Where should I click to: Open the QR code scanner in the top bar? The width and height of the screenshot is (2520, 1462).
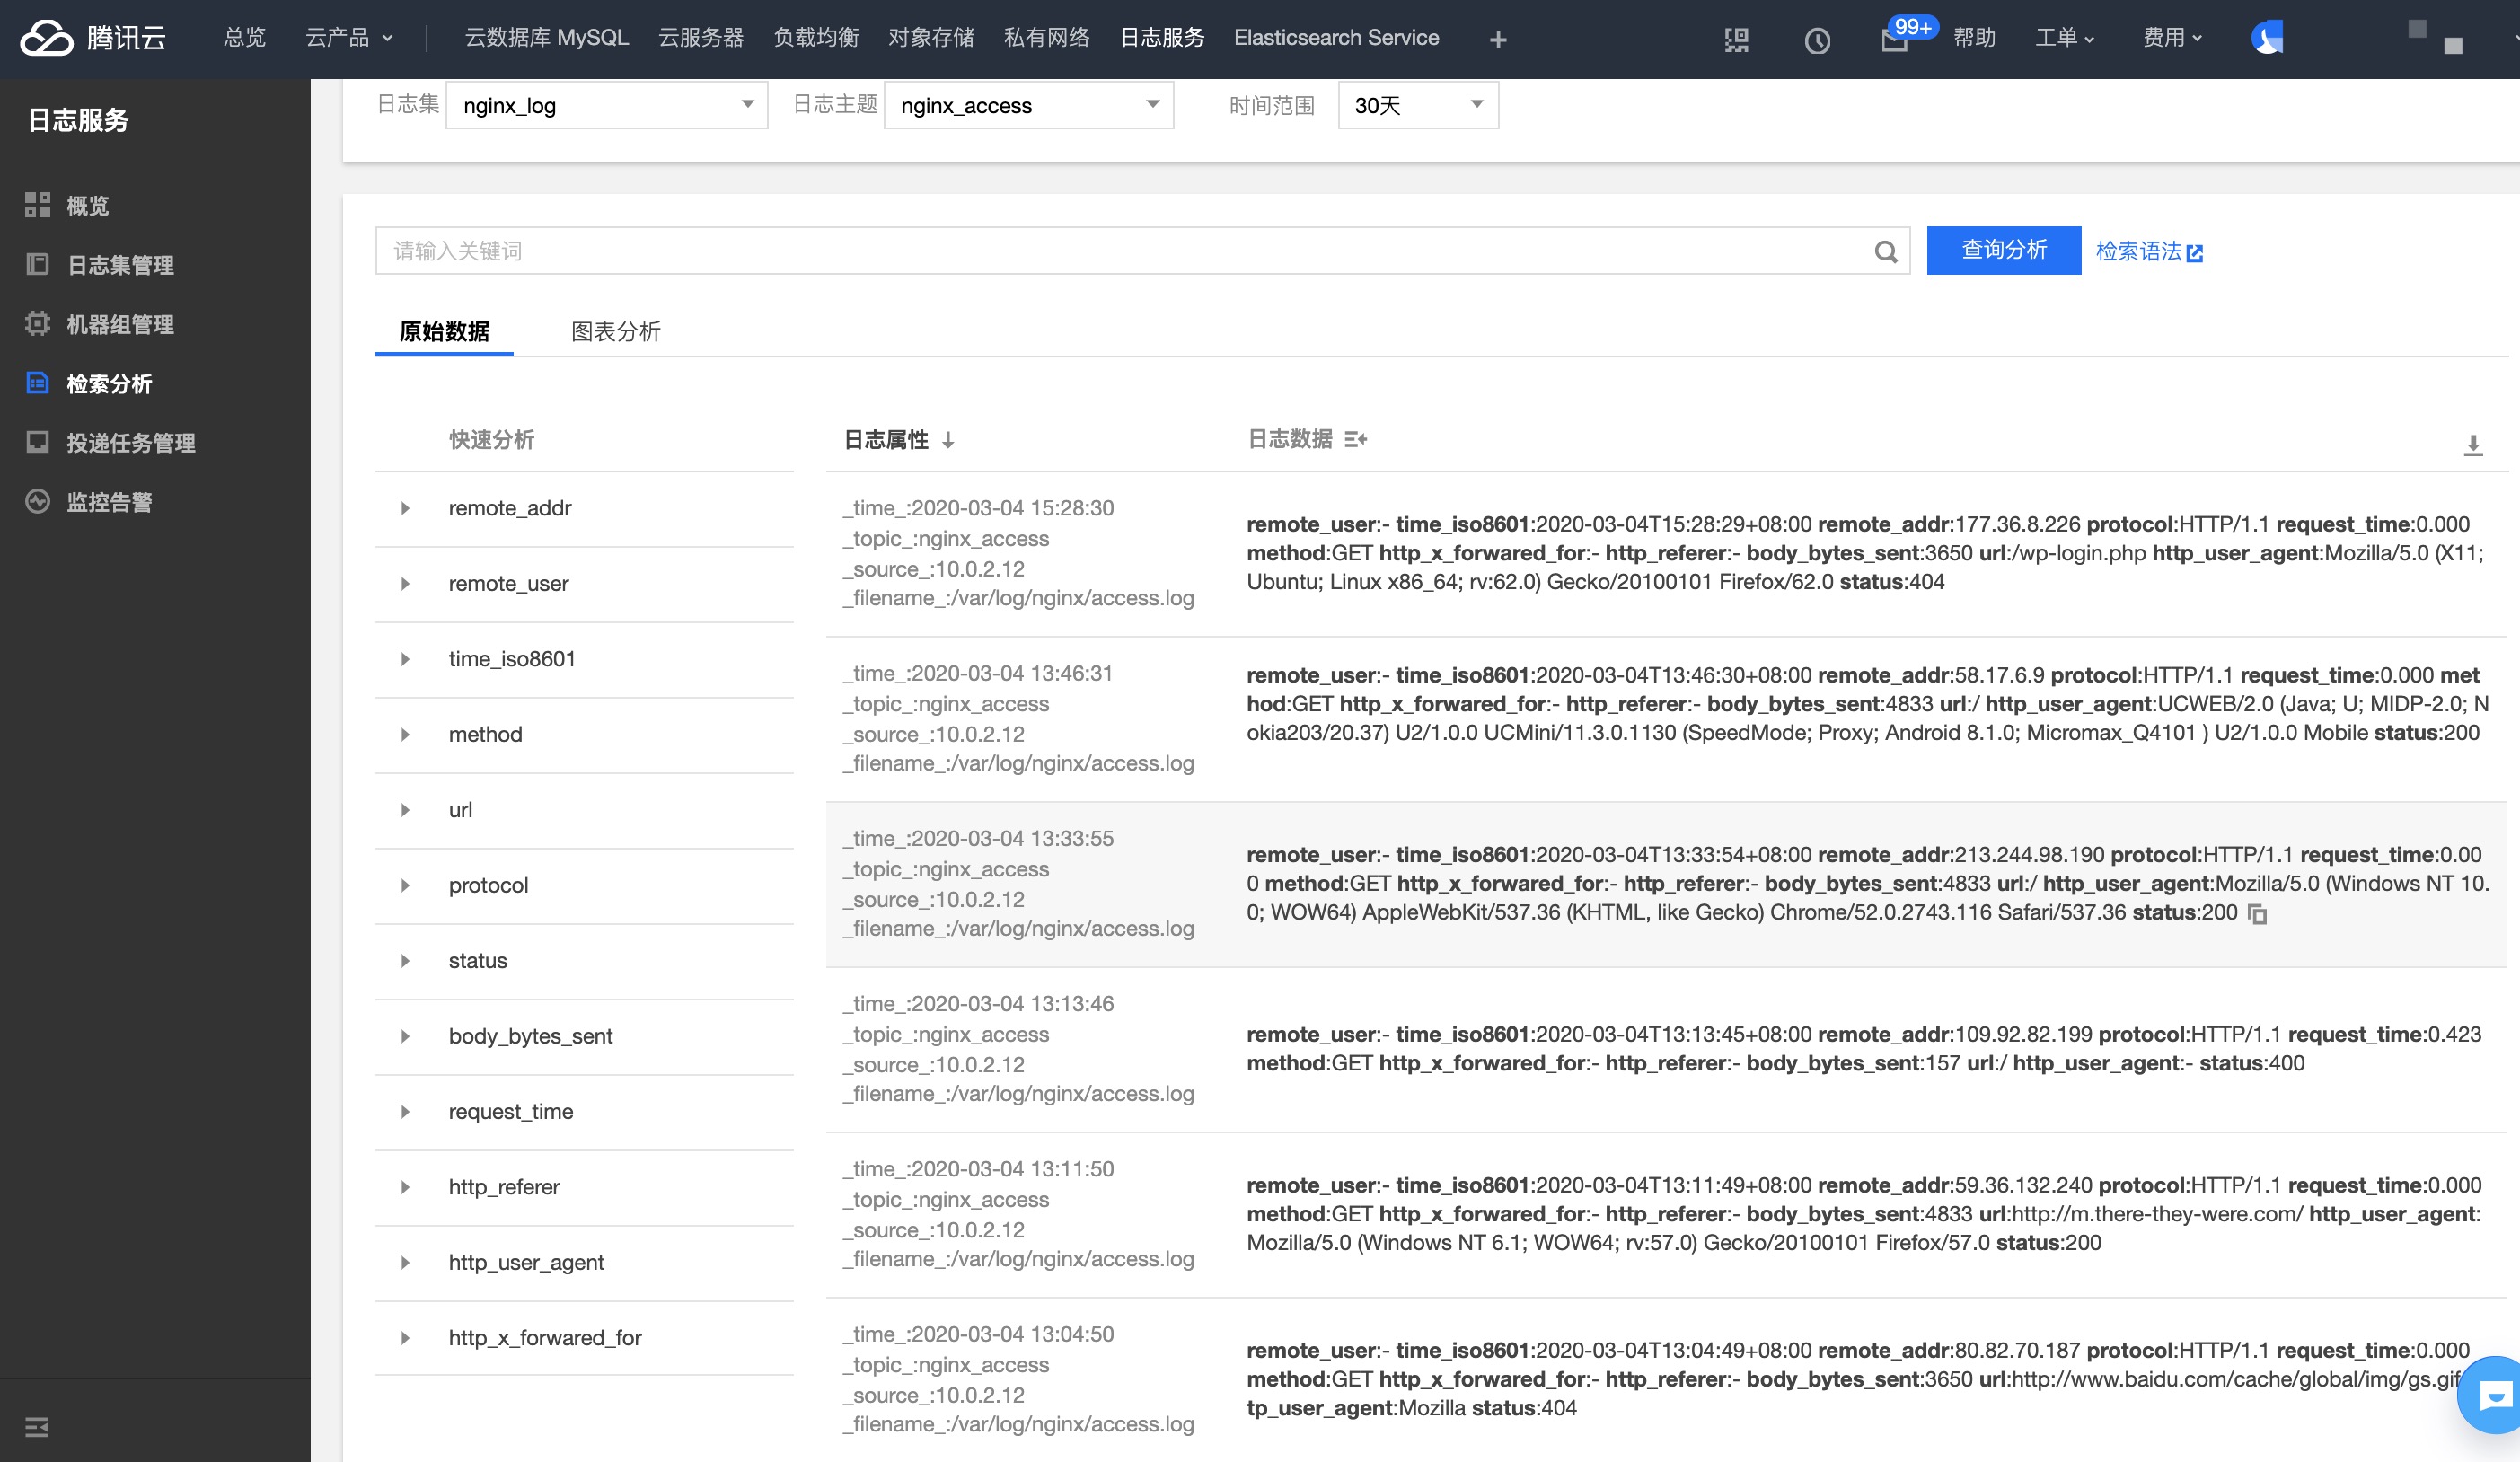pyautogui.click(x=1736, y=39)
